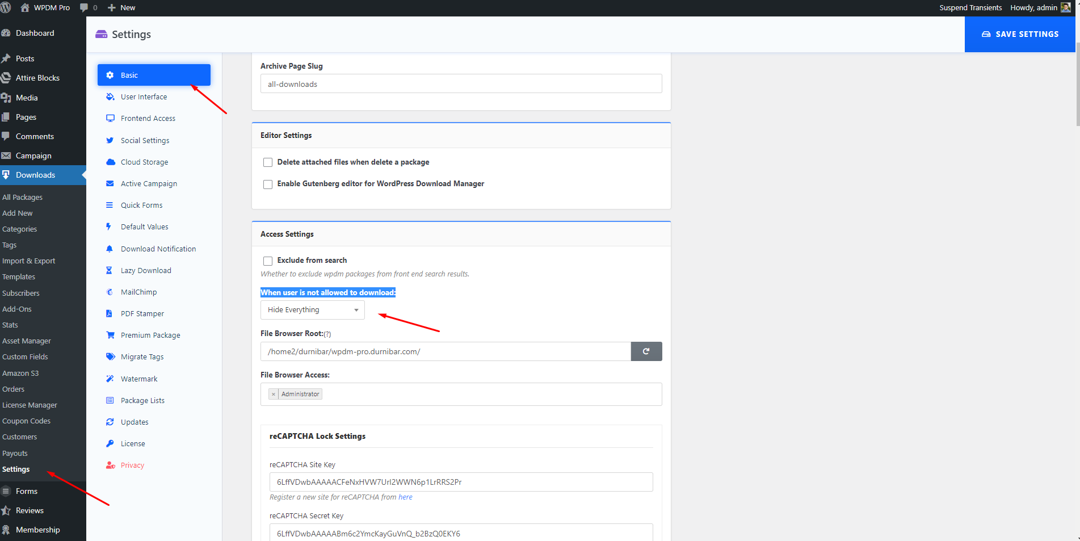Open the admin avatar in top bar
This screenshot has height=541, width=1080.
click(1066, 7)
